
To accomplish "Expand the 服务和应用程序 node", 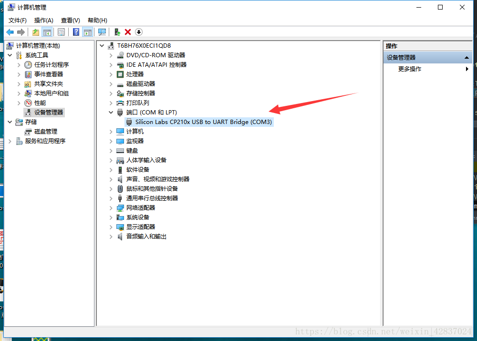I will pos(10,141).
